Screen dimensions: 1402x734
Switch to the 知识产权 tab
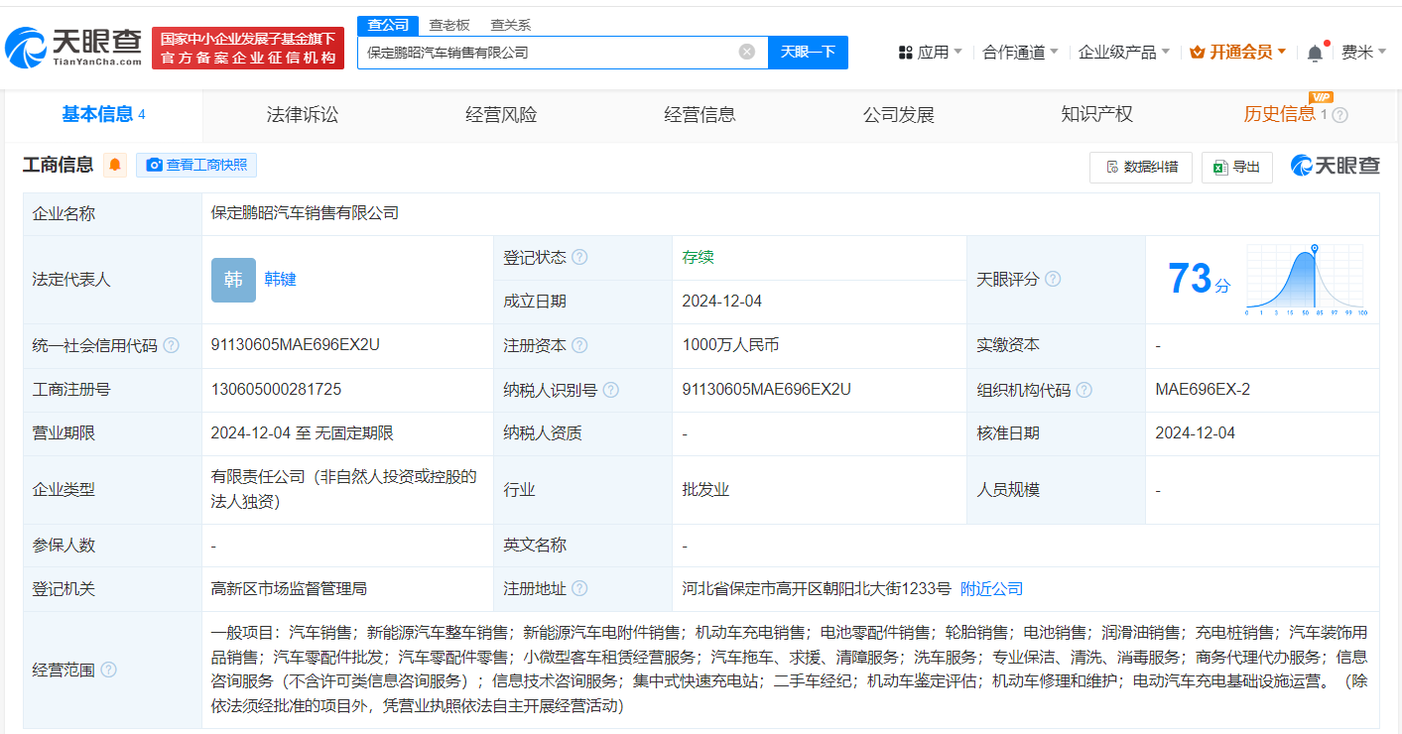tap(1097, 115)
